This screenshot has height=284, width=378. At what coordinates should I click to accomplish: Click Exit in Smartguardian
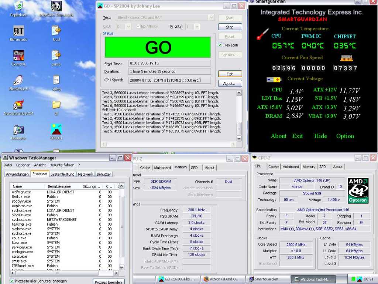click(x=298, y=136)
